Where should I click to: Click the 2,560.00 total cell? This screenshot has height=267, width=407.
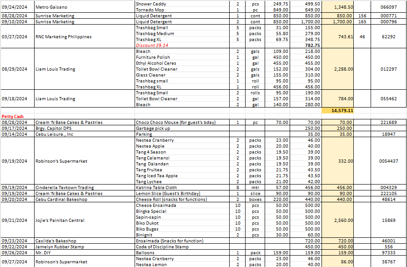point(337,220)
